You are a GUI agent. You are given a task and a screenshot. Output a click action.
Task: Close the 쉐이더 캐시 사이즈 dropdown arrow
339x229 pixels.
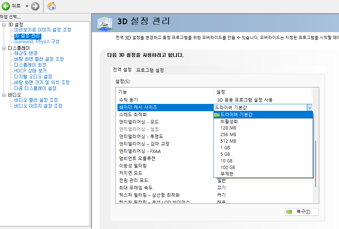[310, 108]
